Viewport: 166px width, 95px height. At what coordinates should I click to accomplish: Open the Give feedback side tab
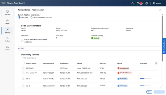(x=164, y=46)
